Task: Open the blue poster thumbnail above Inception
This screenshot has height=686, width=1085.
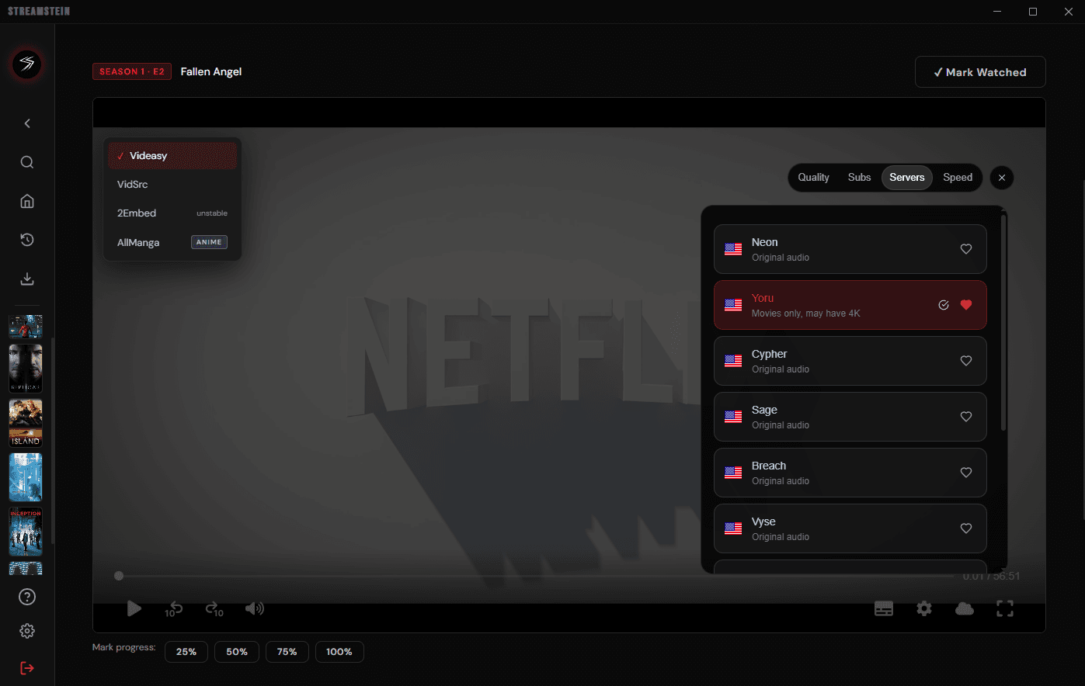Action: [x=26, y=477]
